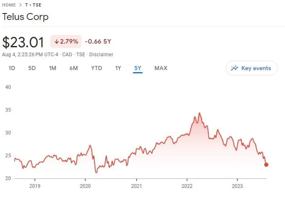The height and width of the screenshot is (198, 285).
Task: Switch to the MAX chart range
Action: point(161,68)
